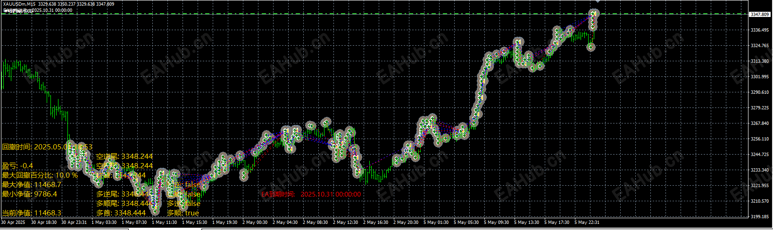Click the 5 May 09:30 time label
The image size is (773, 230).
click(x=497, y=222)
